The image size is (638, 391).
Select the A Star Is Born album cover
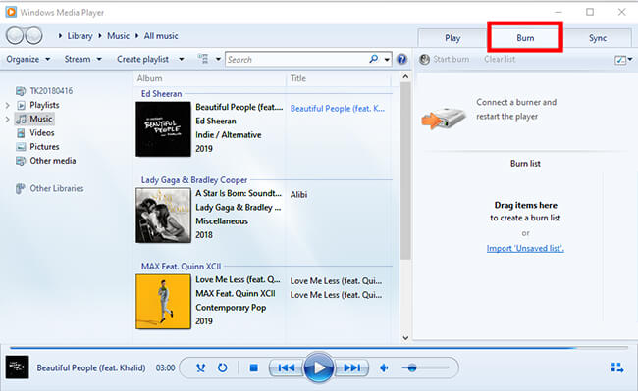(163, 216)
